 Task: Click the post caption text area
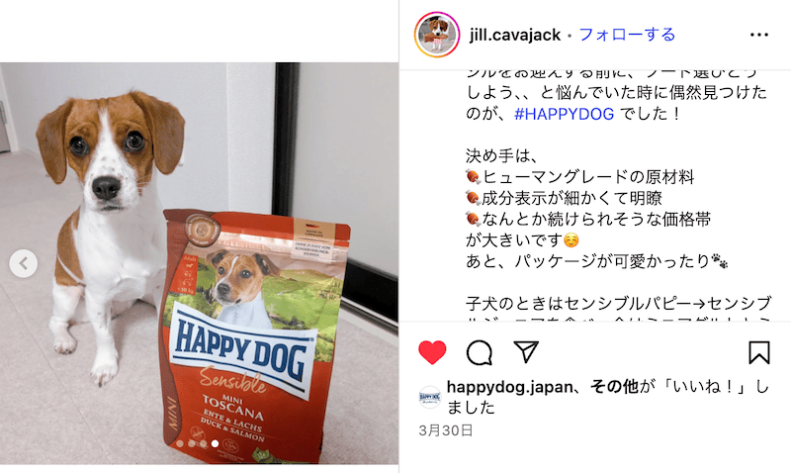click(617, 196)
